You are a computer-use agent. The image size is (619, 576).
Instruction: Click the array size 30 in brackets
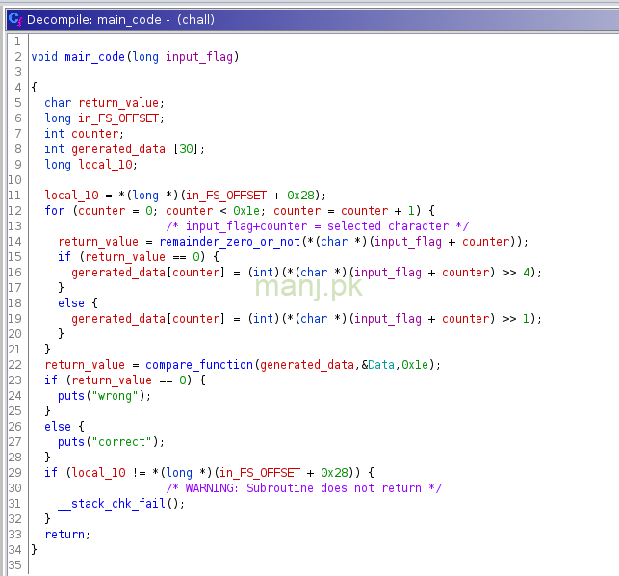point(186,149)
